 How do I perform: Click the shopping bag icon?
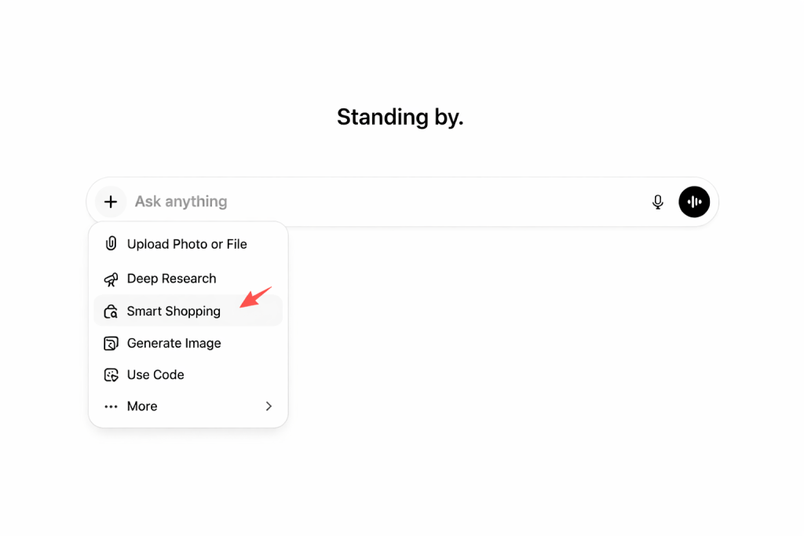pyautogui.click(x=111, y=312)
